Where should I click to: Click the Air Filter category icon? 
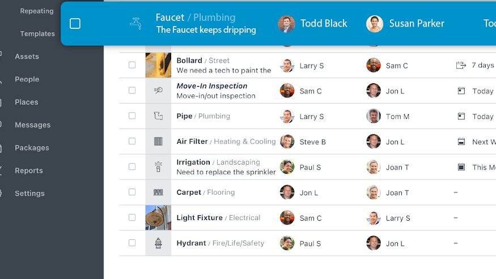(158, 141)
